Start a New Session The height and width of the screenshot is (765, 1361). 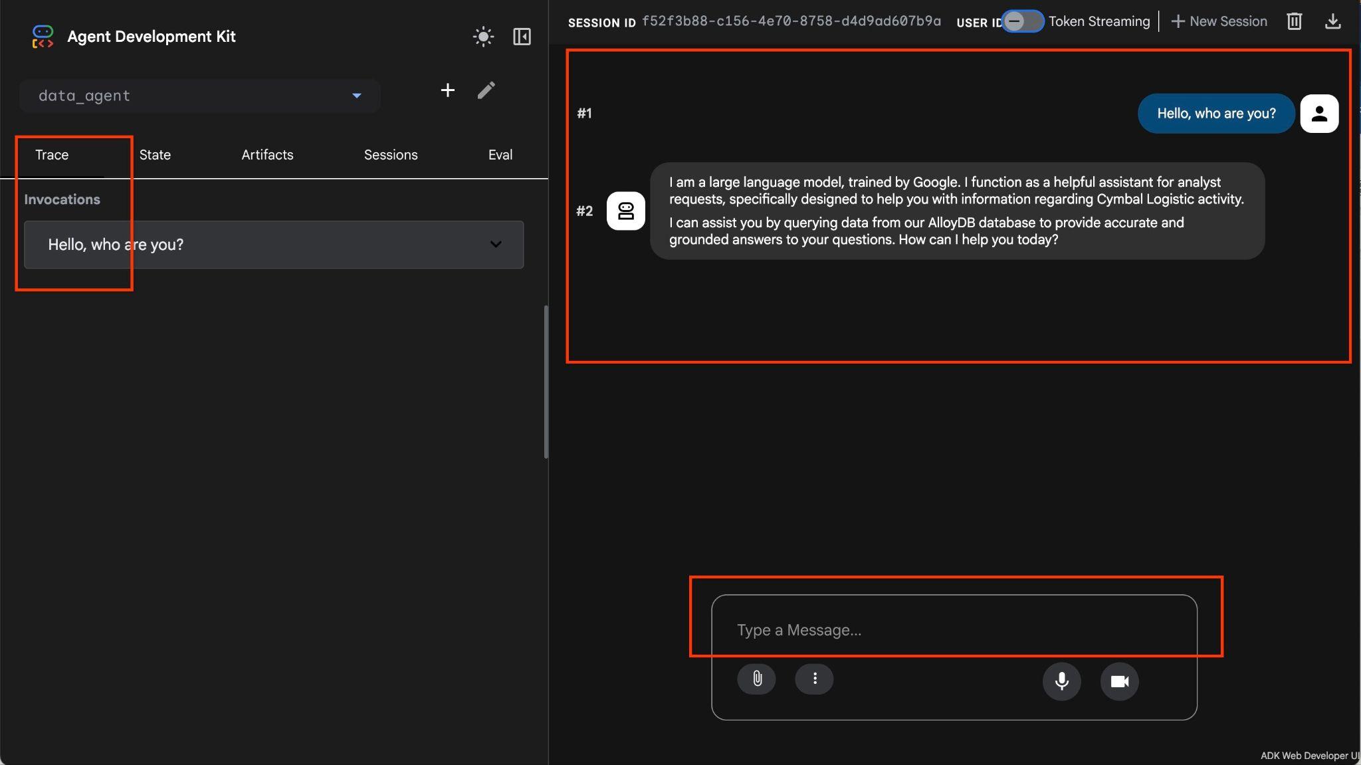[1219, 21]
